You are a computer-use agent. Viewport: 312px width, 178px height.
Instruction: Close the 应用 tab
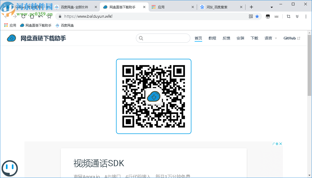[x=193, y=7]
